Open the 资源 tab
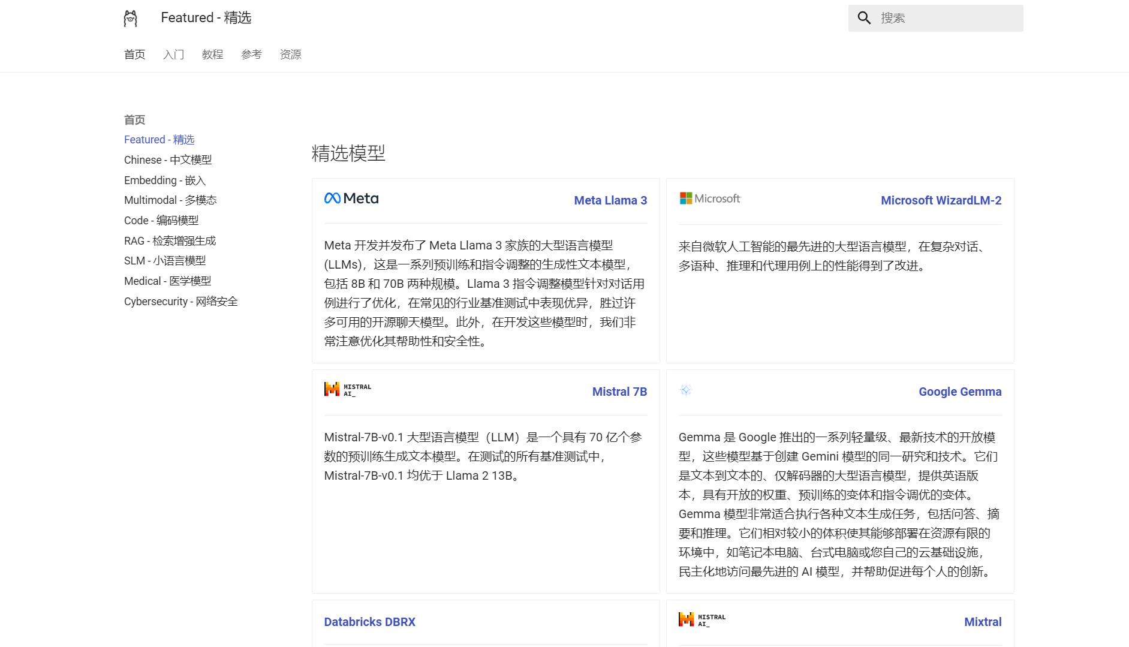1129x647 pixels. [291, 55]
